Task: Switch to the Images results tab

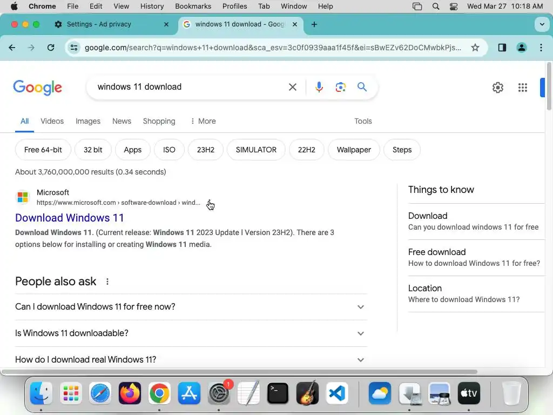Action: (88, 121)
